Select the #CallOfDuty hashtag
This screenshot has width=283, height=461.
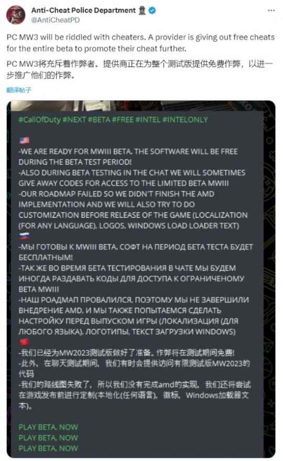[x=40, y=120]
